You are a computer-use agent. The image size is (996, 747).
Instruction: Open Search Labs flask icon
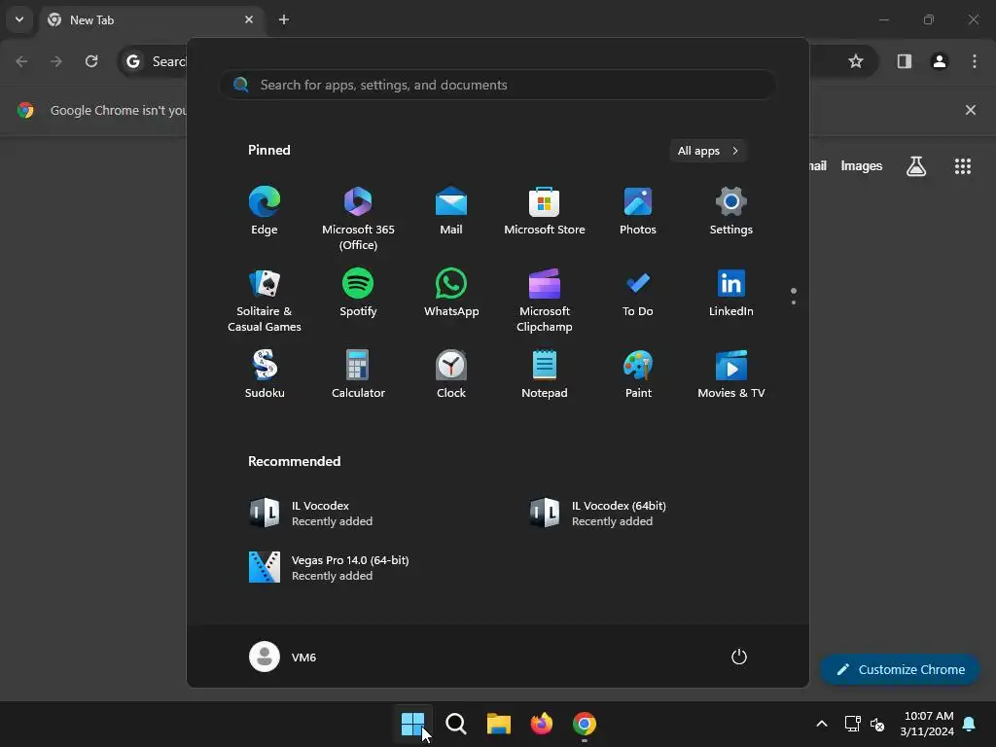point(916,166)
